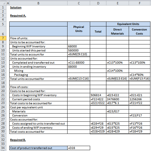Select the =E17*6.1 cell
The image size is (151, 151).
(117, 103)
